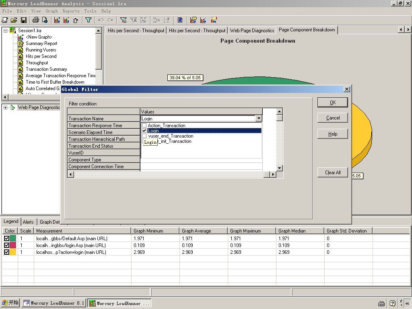Click the merge graphs toolbar icon
This screenshot has height=309, width=412.
157,20
